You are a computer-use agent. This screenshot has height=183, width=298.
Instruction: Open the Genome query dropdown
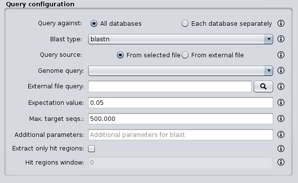181,71
